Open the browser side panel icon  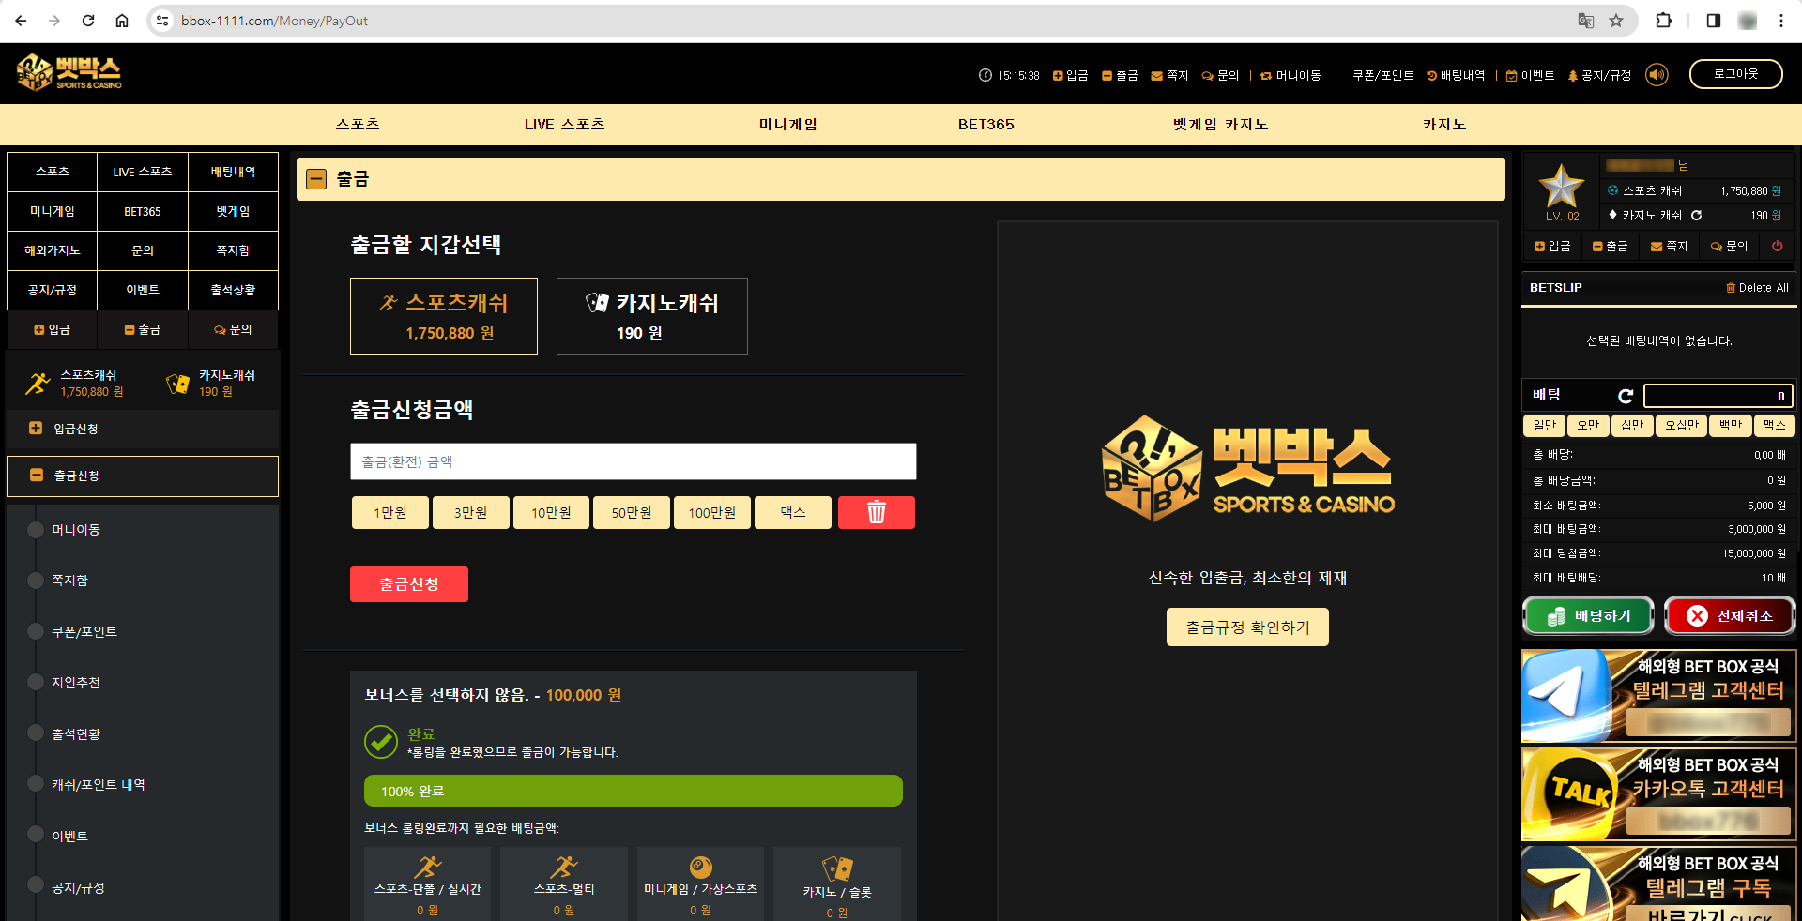(x=1714, y=21)
